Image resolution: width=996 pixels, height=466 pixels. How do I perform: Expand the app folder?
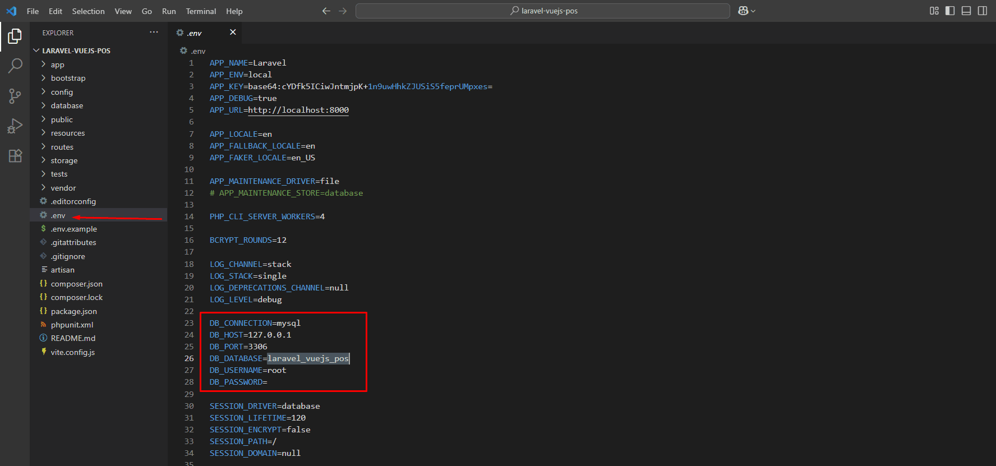[57, 64]
